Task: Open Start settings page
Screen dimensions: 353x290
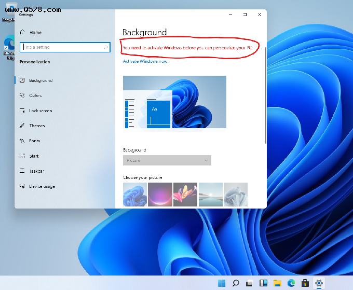Action: tap(34, 156)
